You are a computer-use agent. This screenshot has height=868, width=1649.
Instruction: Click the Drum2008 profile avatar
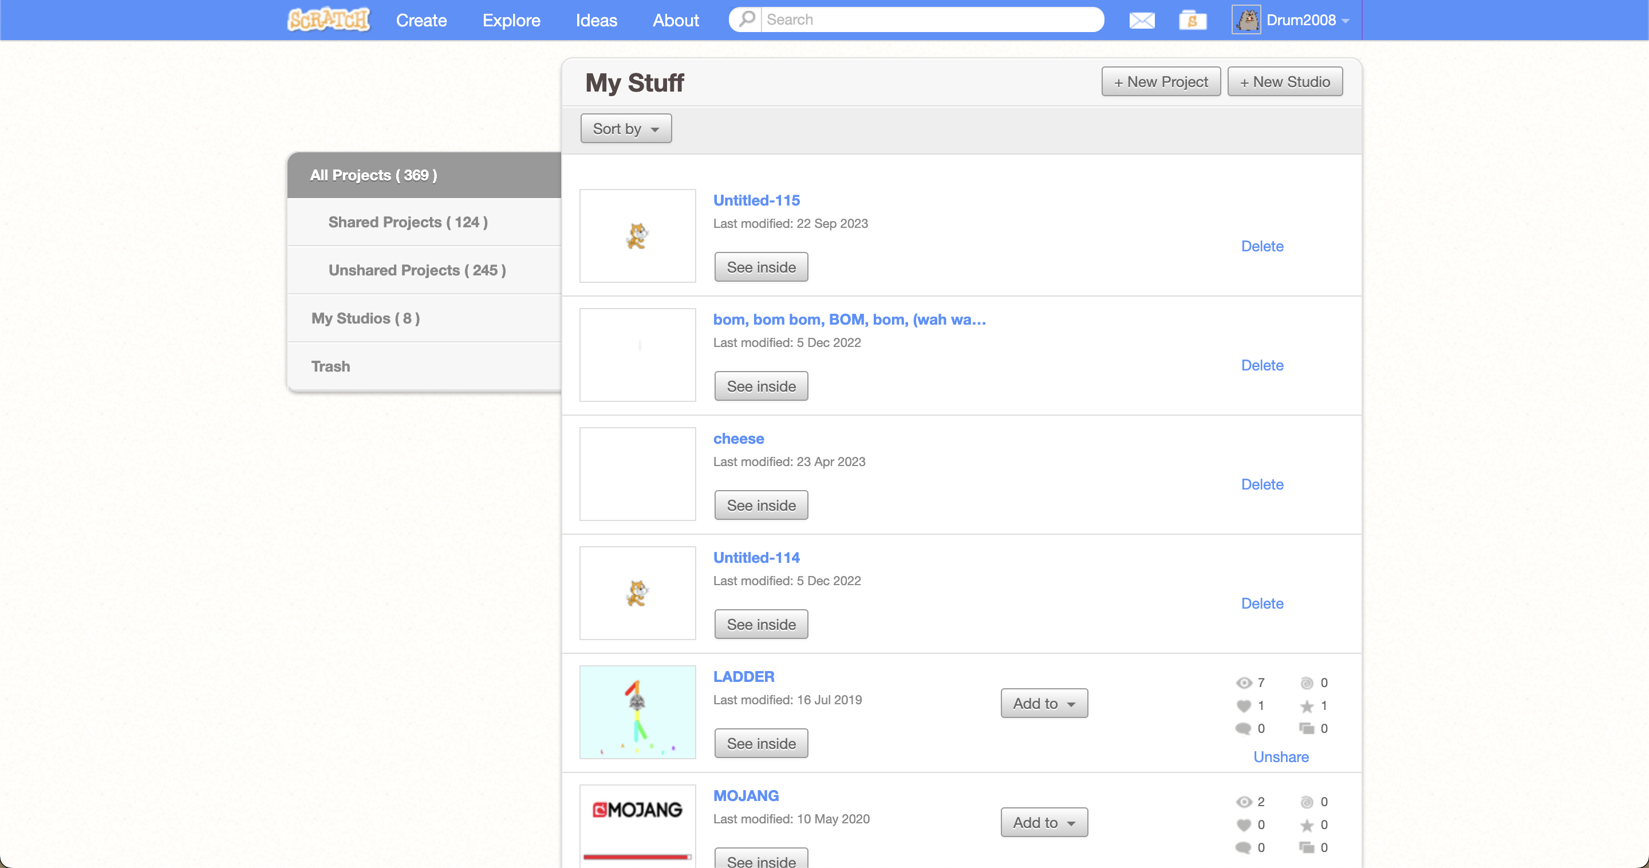click(1246, 20)
